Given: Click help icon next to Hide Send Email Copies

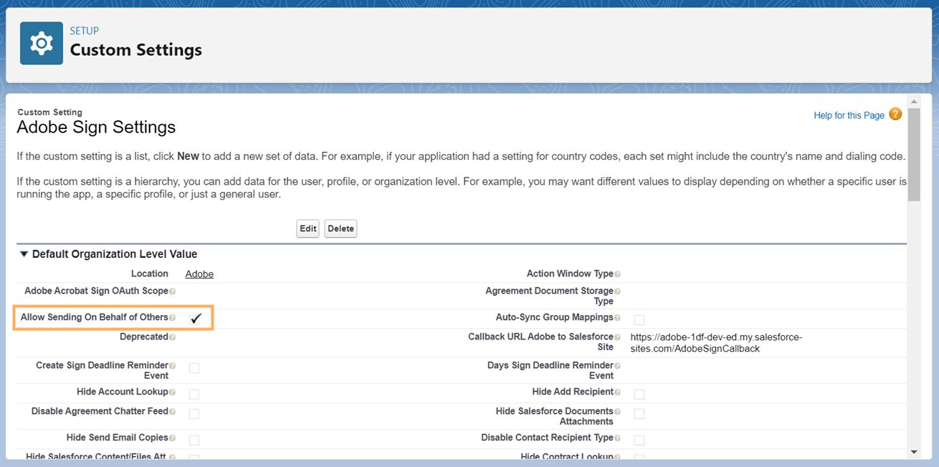Looking at the screenshot, I should pos(172,438).
